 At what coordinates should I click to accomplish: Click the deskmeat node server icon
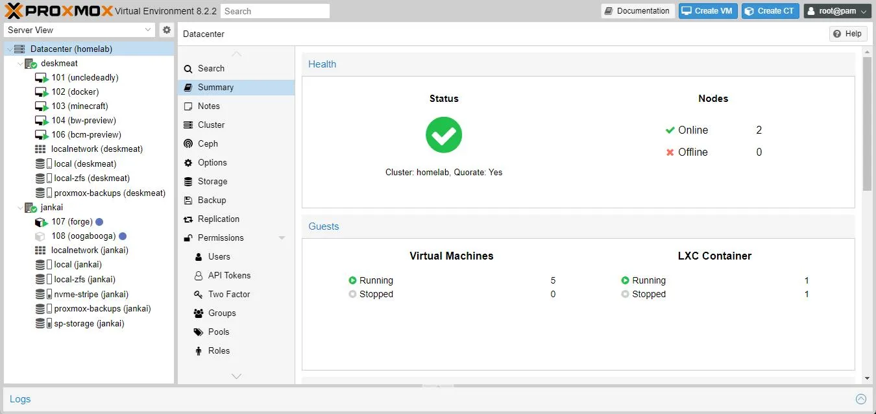30,64
